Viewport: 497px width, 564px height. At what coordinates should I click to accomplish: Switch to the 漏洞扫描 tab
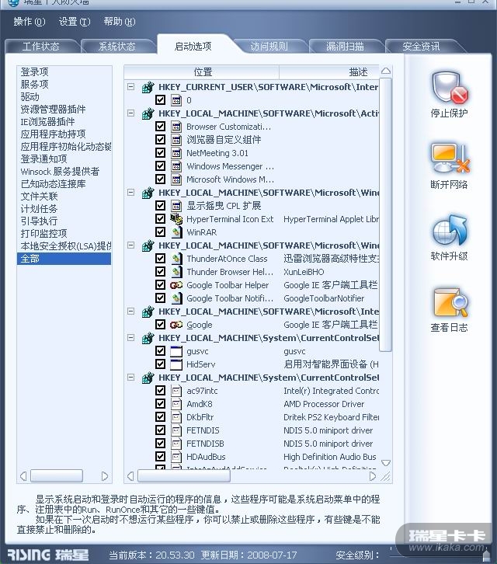[x=346, y=47]
